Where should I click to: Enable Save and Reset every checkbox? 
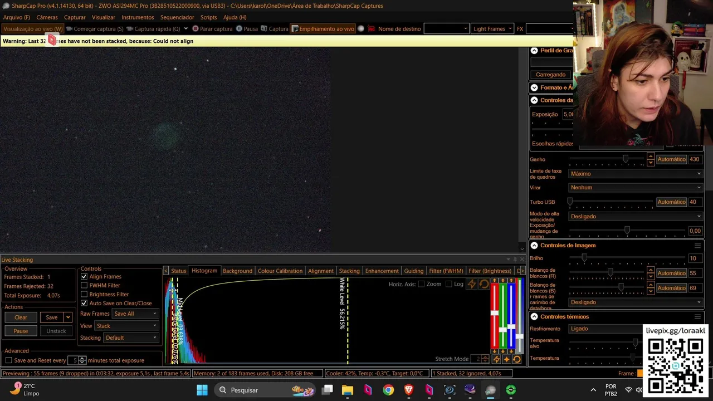click(x=8, y=361)
